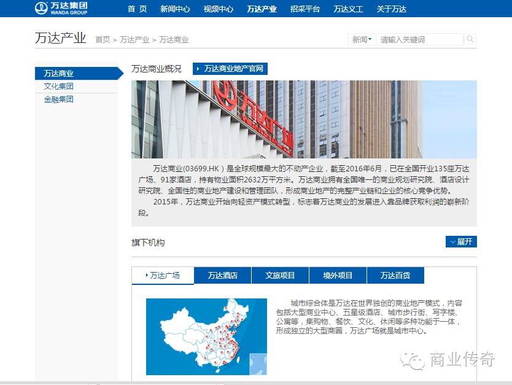Switch to the 文旅项目 tab

tap(280, 275)
